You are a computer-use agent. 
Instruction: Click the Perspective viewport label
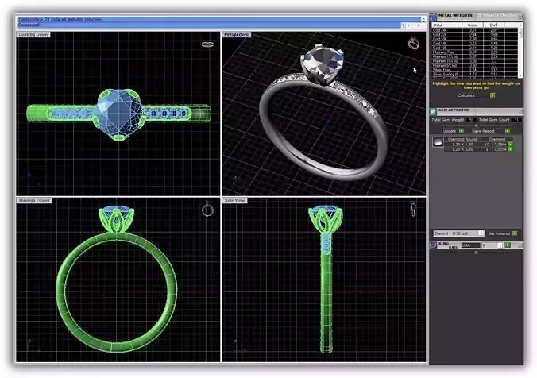click(x=237, y=35)
